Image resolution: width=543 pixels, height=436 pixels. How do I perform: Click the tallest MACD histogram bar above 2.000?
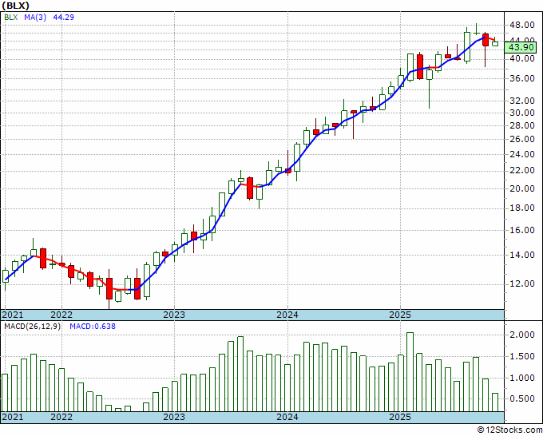[x=410, y=372]
